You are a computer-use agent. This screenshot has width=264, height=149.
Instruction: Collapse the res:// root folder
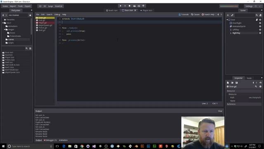(3, 23)
